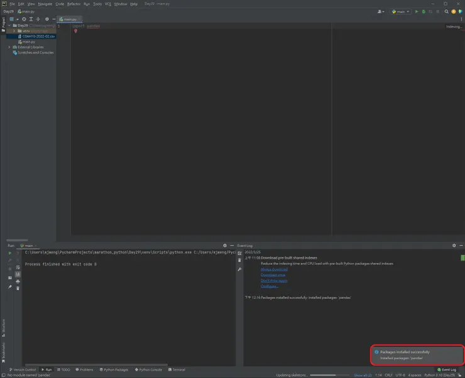This screenshot has height=378, width=465.
Task: Switch to the Python Packages tab
Action: 115,370
